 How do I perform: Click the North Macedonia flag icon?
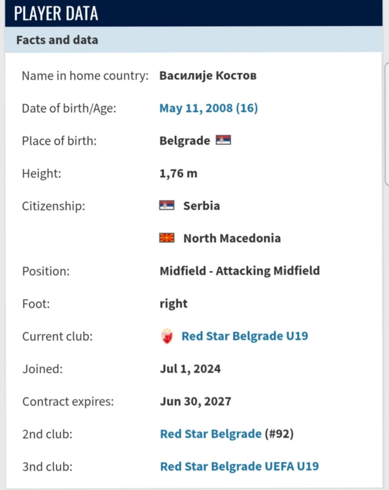pyautogui.click(x=167, y=238)
